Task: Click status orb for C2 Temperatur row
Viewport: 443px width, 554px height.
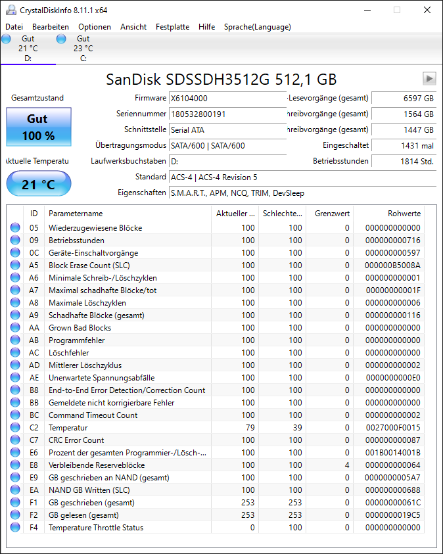Action: [x=15, y=428]
